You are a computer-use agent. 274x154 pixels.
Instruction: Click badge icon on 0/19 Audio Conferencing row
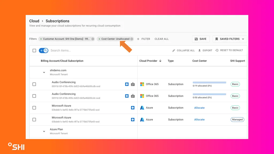point(133,84)
